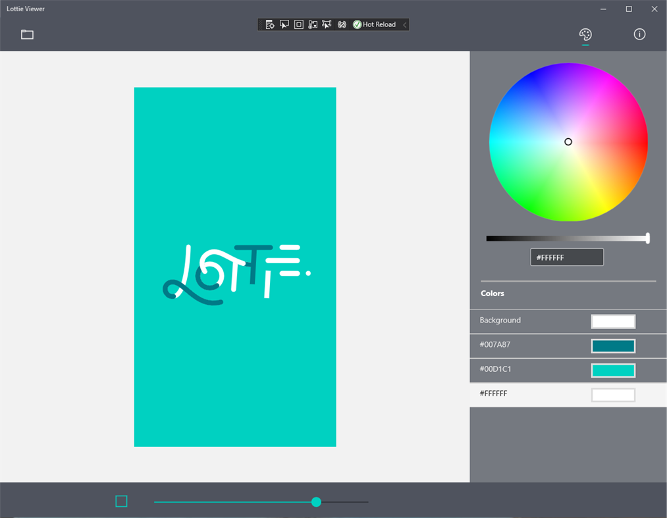Select the #007A87 color row
Viewport: 667px width, 518px height.
[568, 346]
